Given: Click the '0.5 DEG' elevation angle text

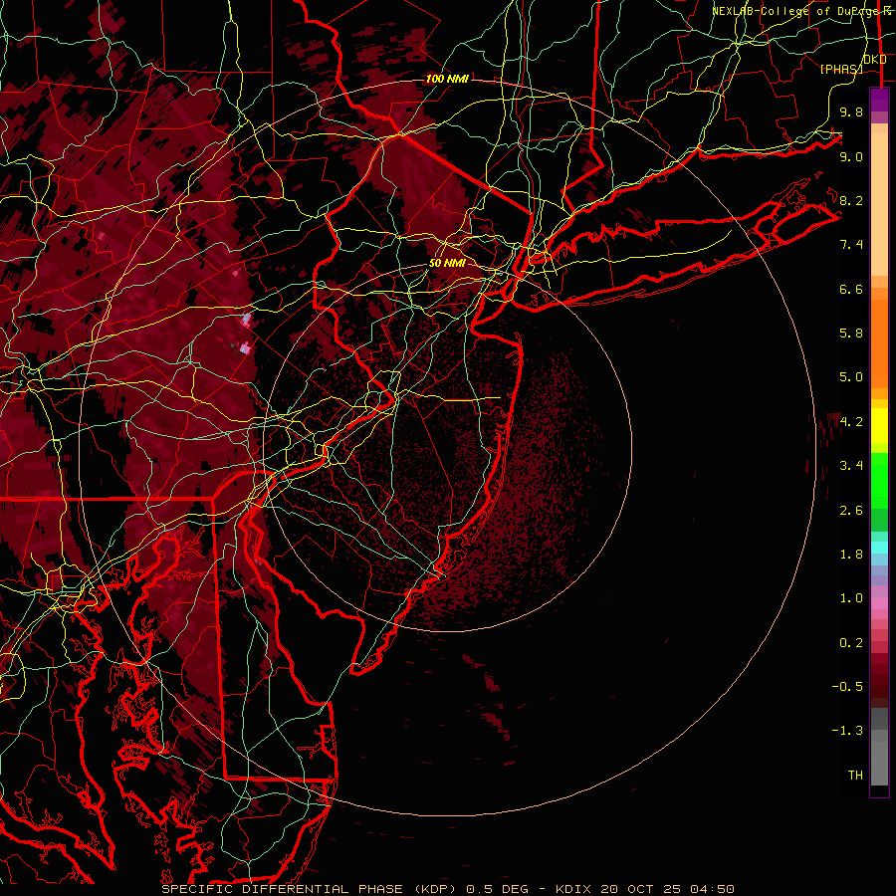Looking at the screenshot, I should tap(497, 889).
